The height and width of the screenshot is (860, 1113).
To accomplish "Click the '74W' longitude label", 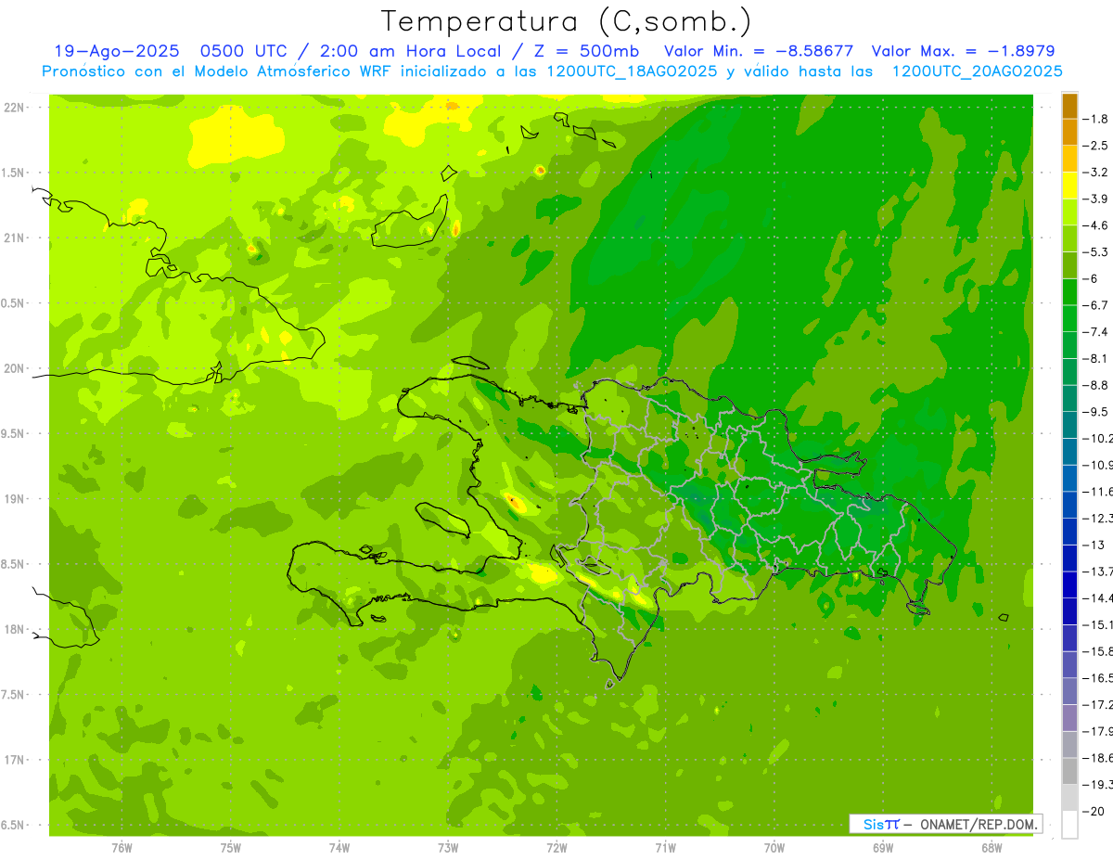I will pos(339,848).
